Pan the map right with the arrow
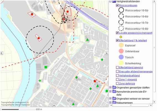Screen dimensions: 158x111 click(107, 53)
